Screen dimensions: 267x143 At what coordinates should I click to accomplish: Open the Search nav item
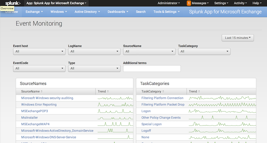141,12
